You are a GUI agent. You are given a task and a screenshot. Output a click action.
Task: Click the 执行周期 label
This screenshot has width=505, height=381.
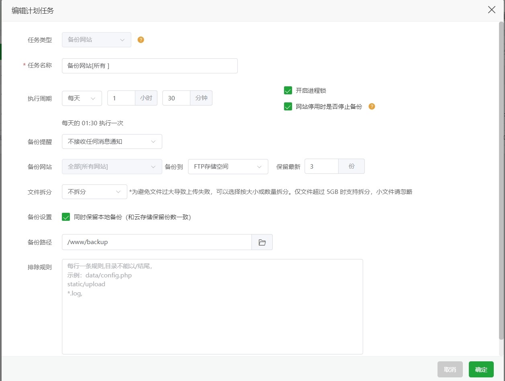[x=40, y=98]
